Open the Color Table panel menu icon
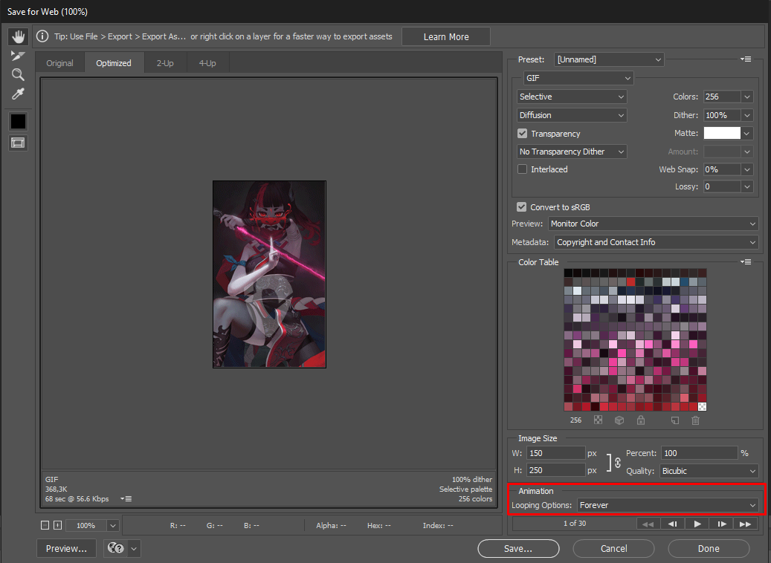This screenshot has width=771, height=563. coord(746,262)
